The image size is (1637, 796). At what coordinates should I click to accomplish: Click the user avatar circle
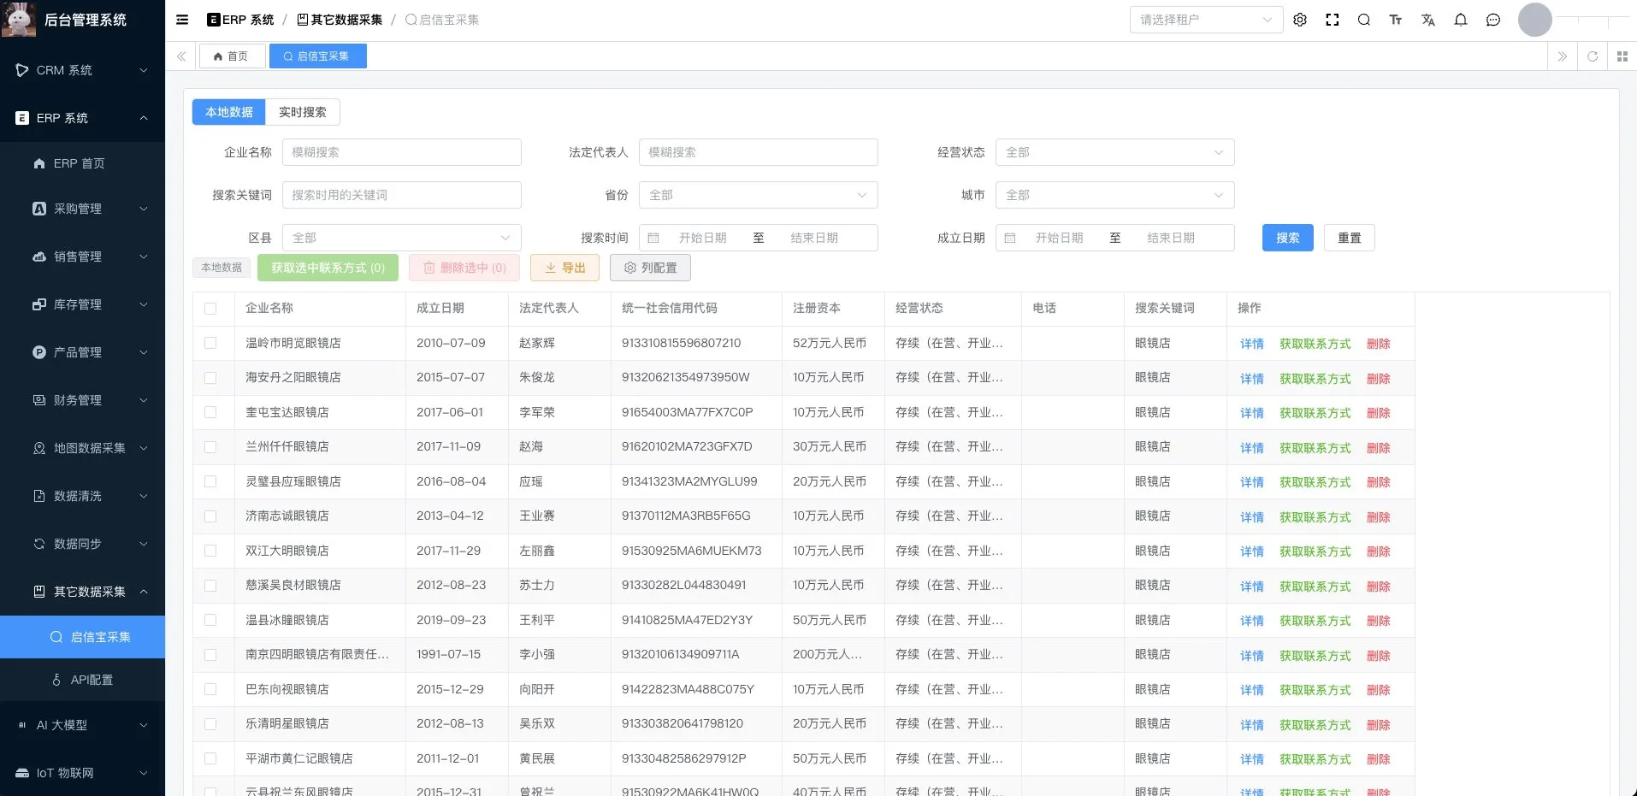[x=1535, y=20]
